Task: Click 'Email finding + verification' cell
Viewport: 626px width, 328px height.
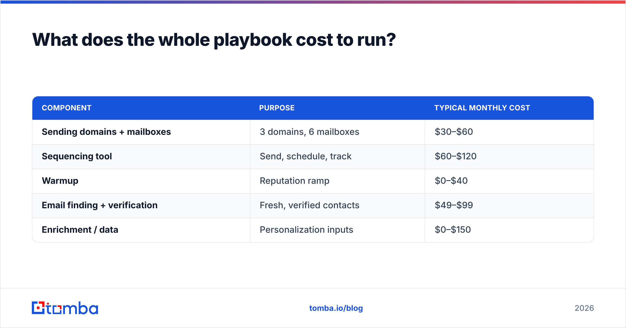Action: click(141, 205)
